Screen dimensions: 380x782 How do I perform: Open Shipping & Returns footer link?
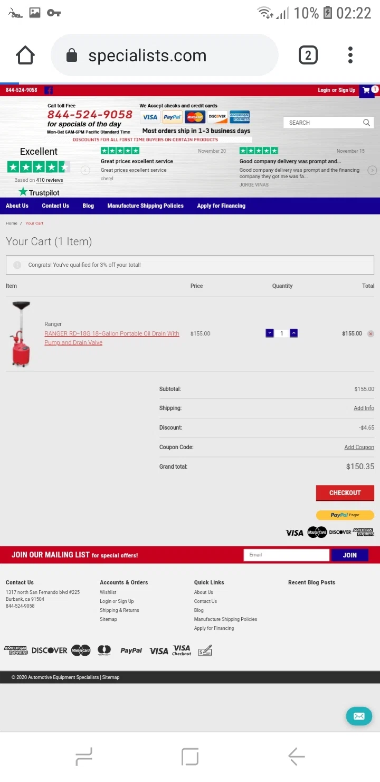[119, 610]
